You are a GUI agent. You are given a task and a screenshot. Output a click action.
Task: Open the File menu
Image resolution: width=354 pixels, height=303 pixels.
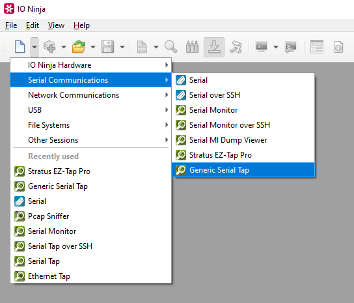click(x=11, y=25)
